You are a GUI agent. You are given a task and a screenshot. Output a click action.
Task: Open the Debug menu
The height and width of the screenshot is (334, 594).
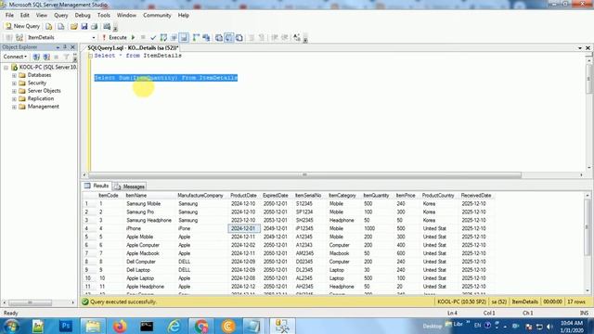click(x=83, y=15)
